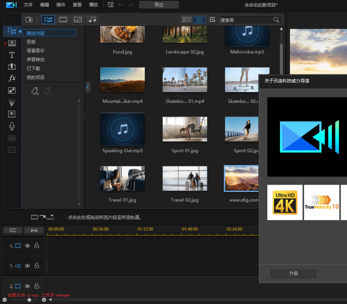Open the 插件 menu
Image resolution: width=347 pixels, height=304 pixels.
coord(61,4)
